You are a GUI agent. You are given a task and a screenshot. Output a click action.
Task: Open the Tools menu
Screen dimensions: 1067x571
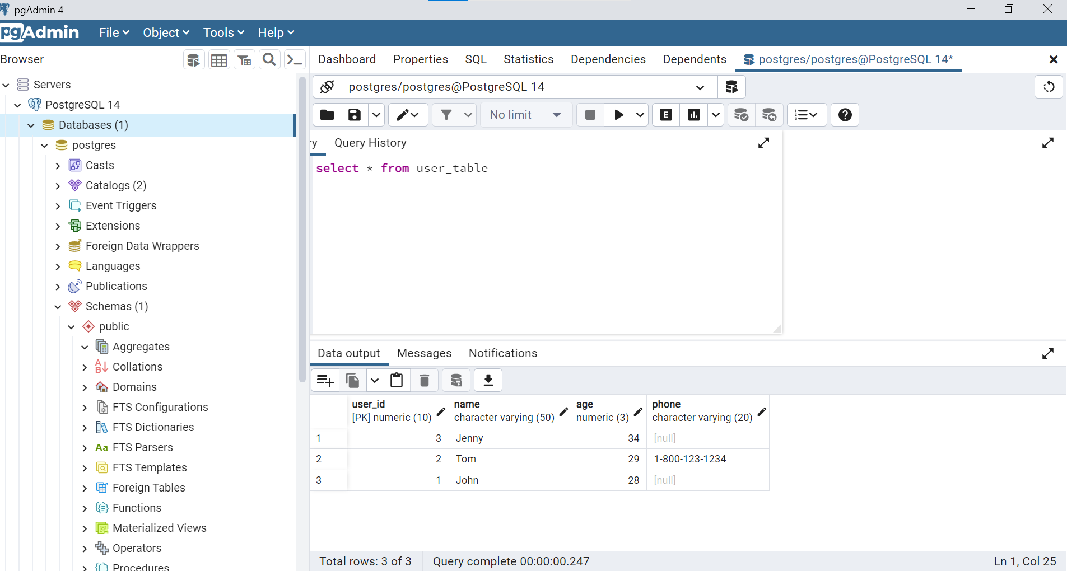[x=223, y=32]
